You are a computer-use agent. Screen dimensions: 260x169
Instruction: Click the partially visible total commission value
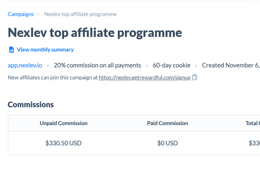pyautogui.click(x=254, y=143)
